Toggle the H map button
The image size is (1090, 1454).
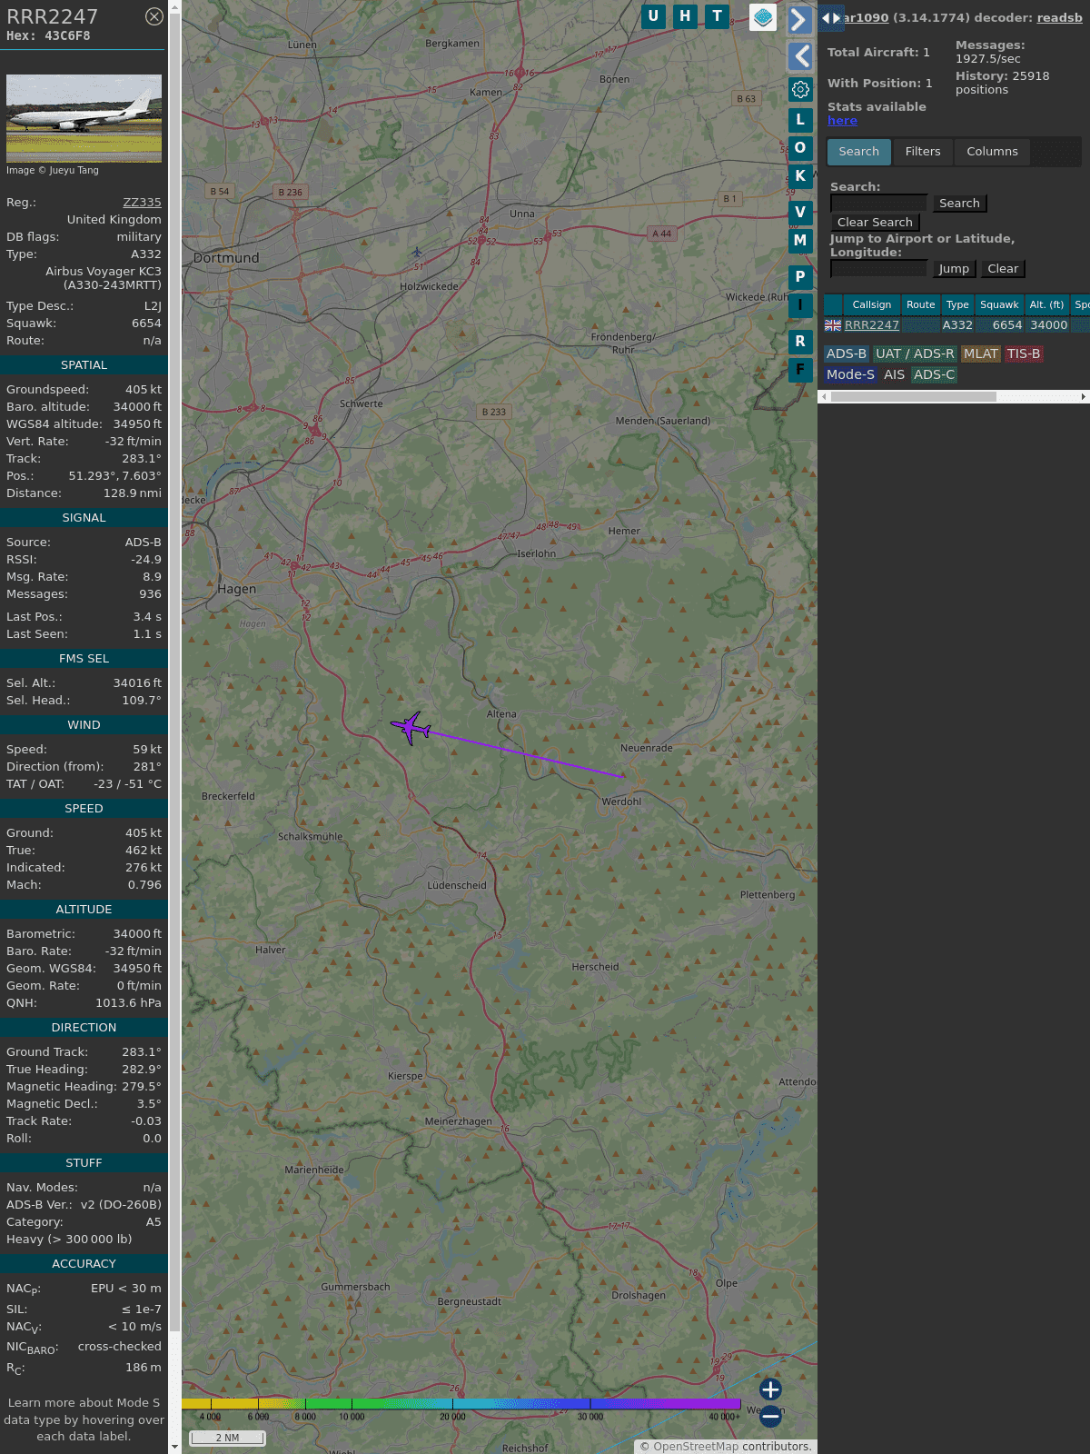point(685,16)
